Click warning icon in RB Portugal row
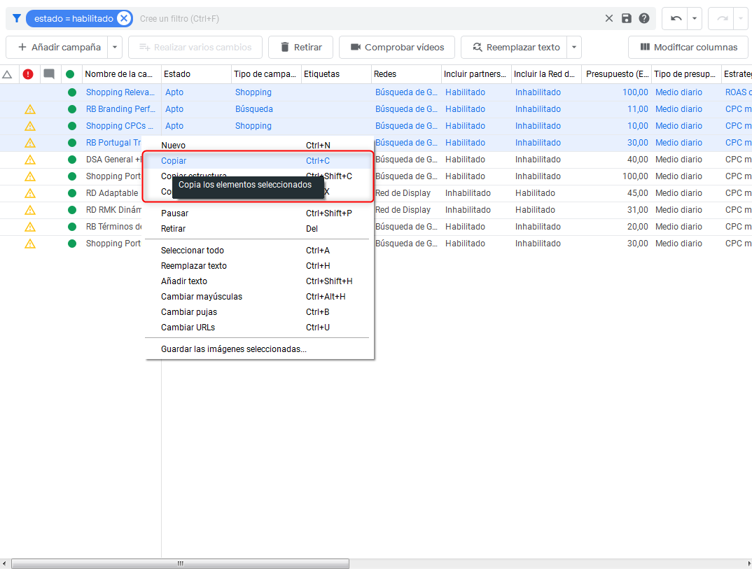752x569 pixels. (x=29, y=143)
